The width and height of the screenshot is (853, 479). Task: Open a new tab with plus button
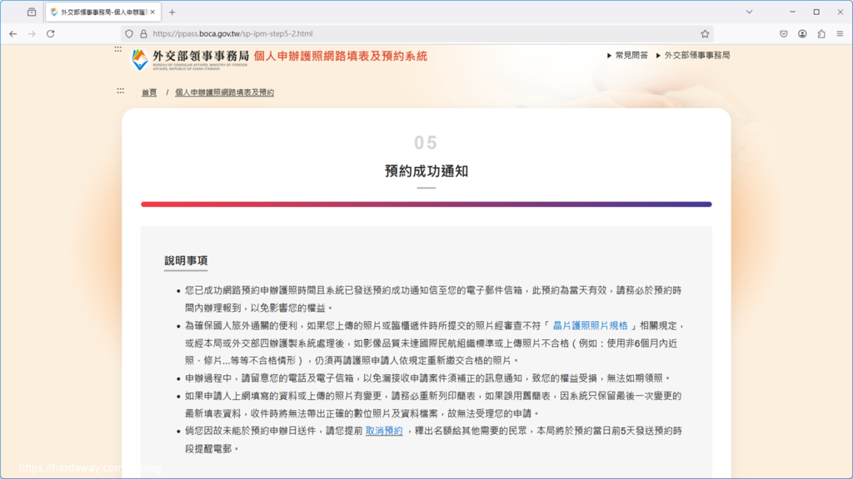(x=172, y=12)
